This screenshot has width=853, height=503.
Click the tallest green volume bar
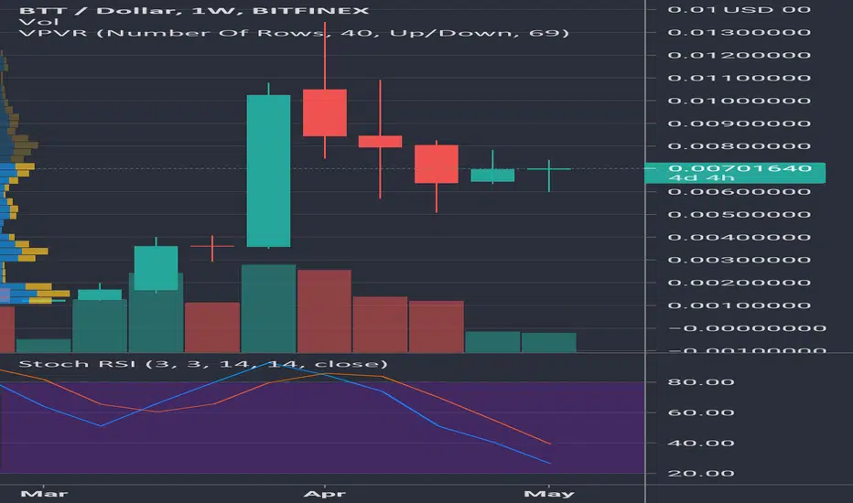(268, 308)
